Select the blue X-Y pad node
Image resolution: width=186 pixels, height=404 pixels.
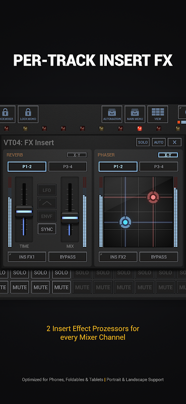(x=126, y=222)
